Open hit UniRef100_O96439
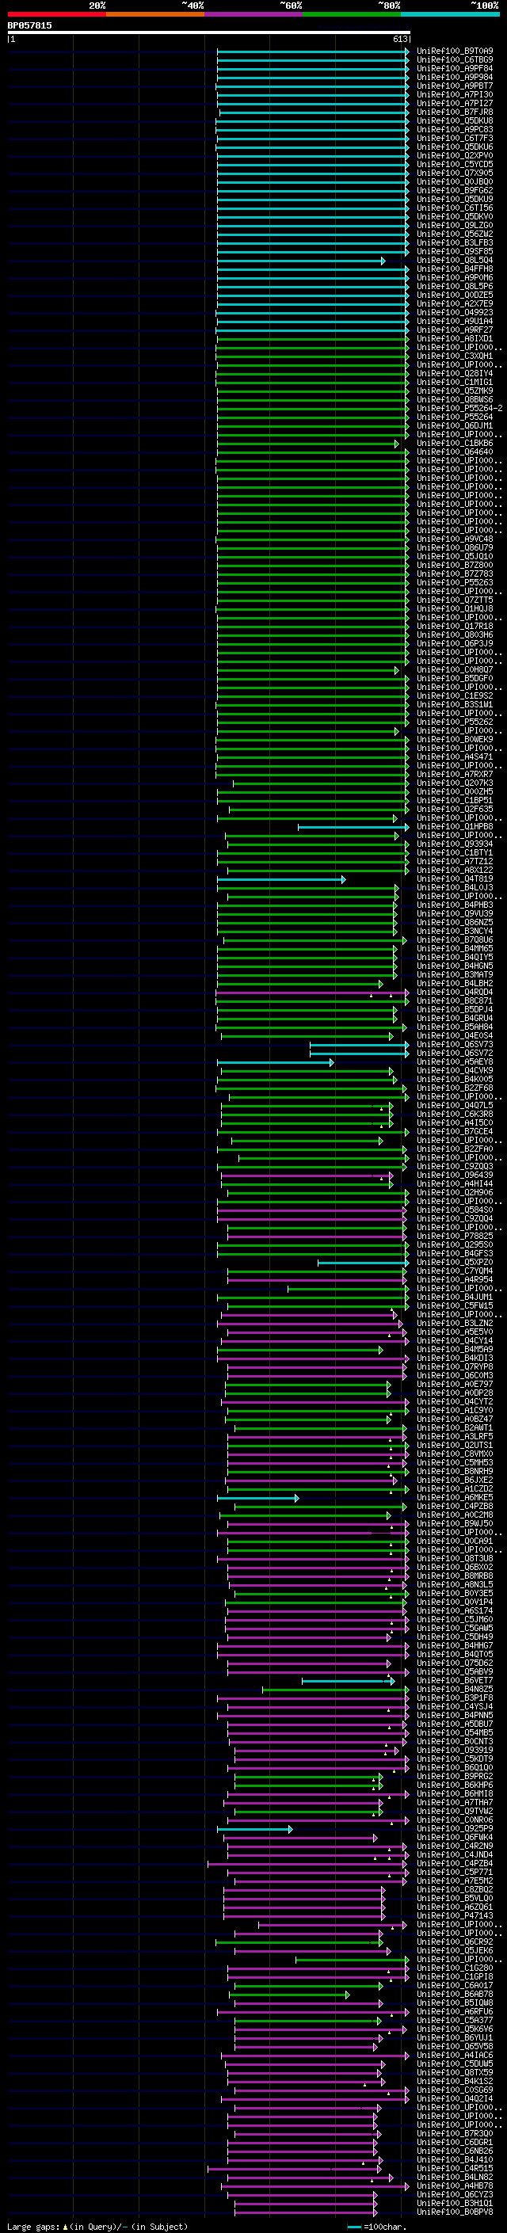The image size is (507, 2233). pyautogui.click(x=455, y=1175)
